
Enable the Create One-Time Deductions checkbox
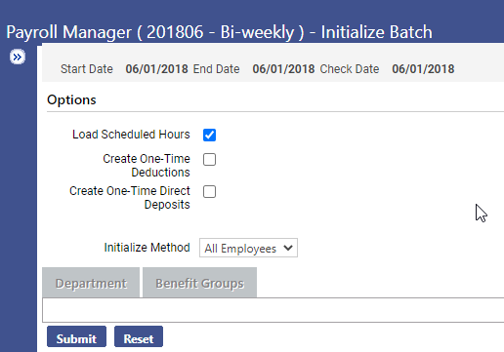[x=209, y=159]
